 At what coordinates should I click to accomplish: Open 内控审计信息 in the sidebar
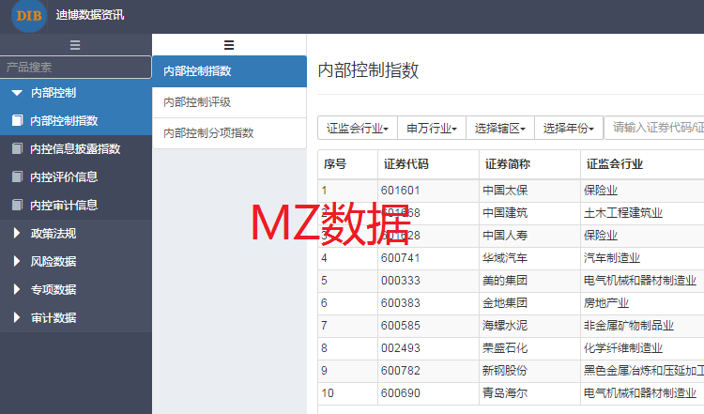[x=76, y=206]
